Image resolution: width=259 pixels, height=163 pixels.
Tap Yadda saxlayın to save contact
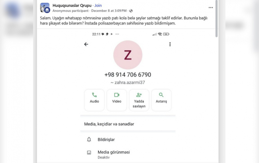pyautogui.click(x=139, y=100)
